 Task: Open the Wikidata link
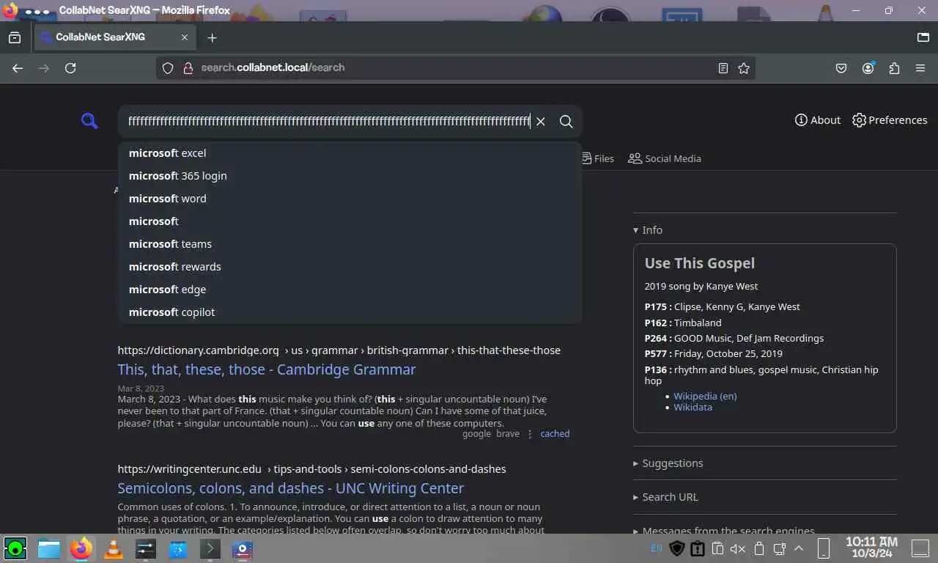tap(693, 407)
